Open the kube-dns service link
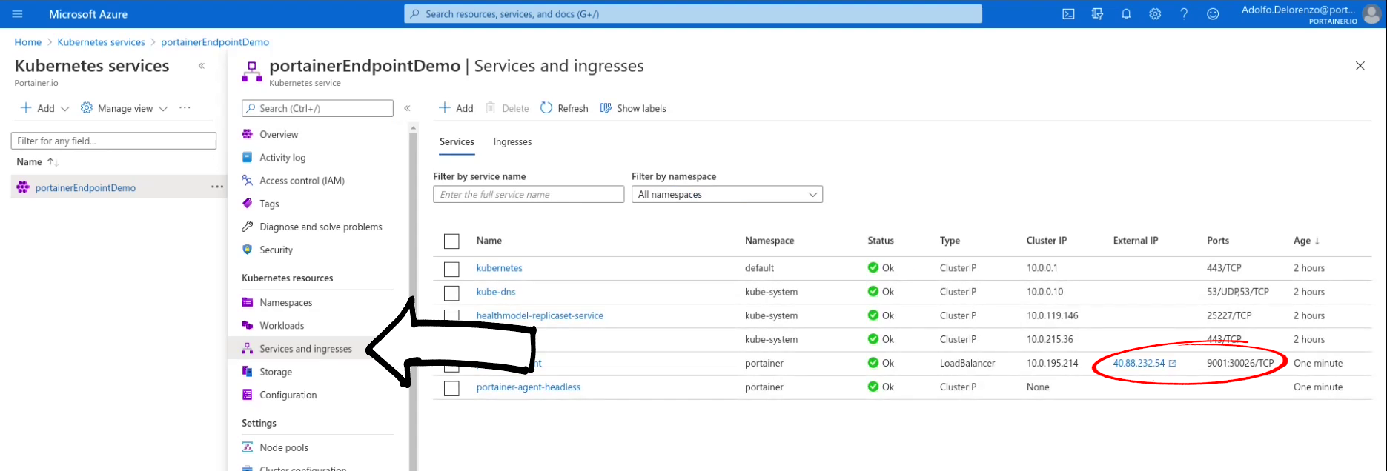The width and height of the screenshot is (1387, 471). coord(496,292)
